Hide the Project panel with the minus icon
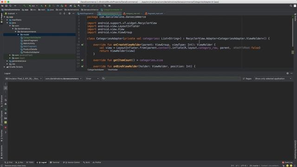 click(73, 13)
